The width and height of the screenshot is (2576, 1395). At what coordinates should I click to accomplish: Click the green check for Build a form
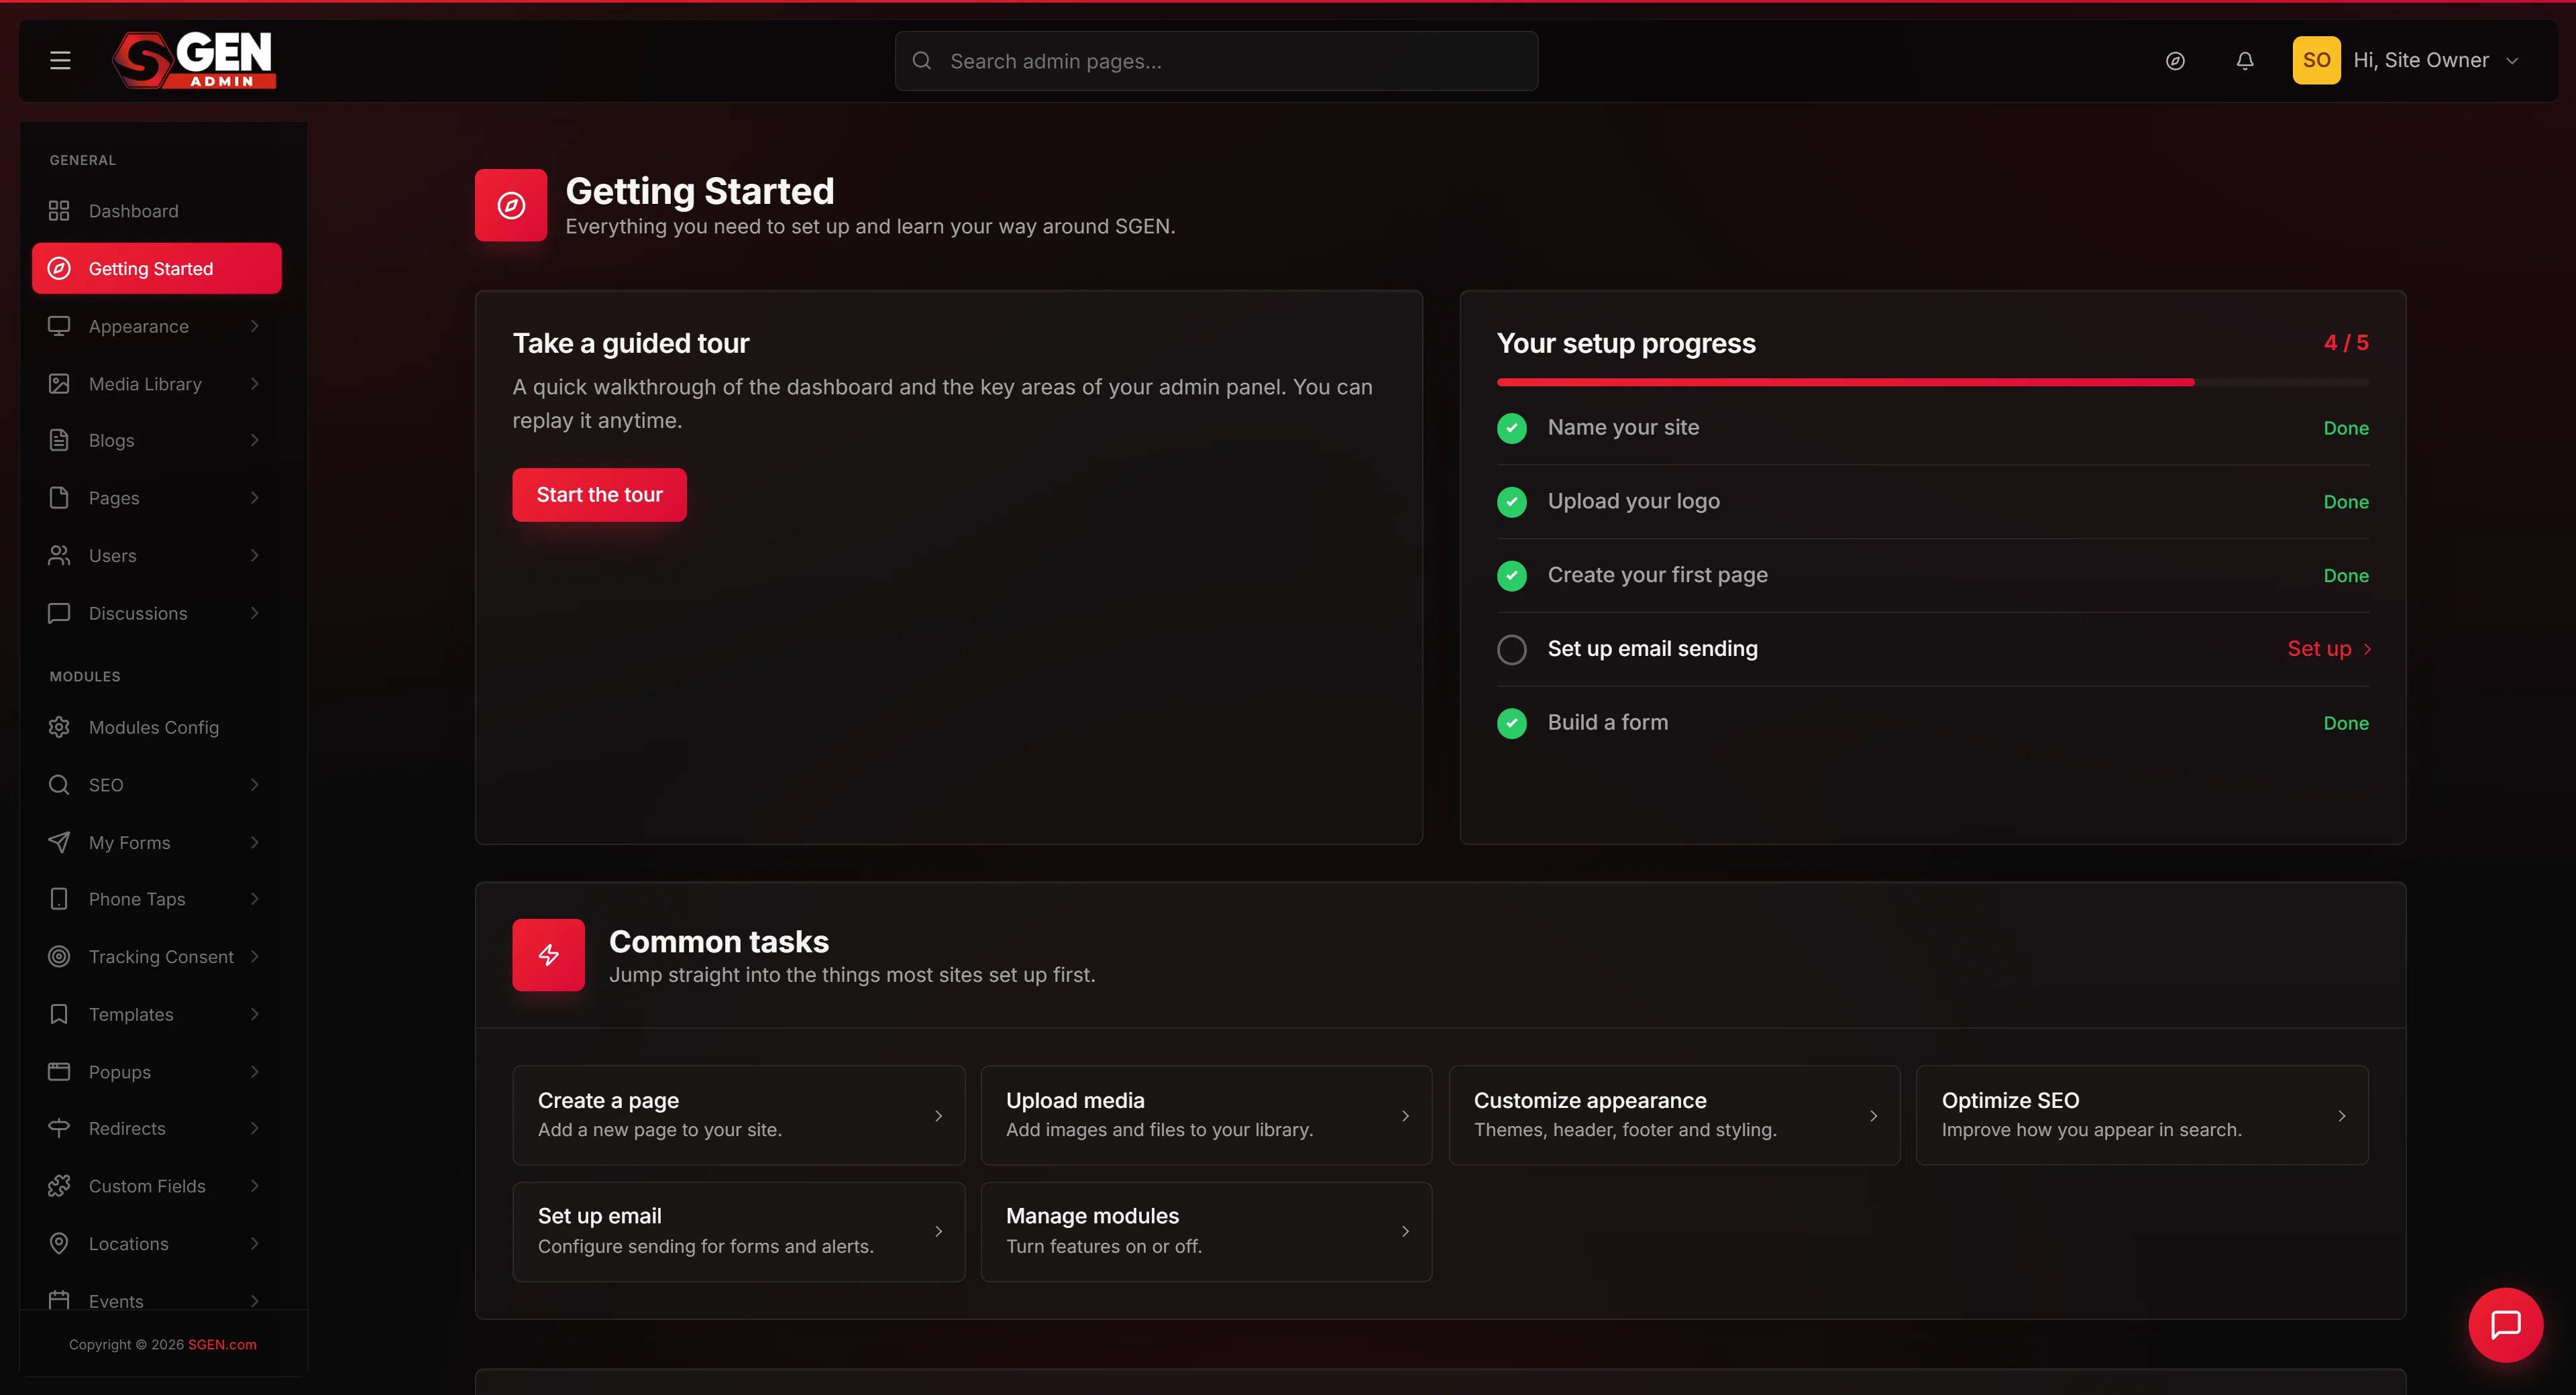click(1512, 723)
